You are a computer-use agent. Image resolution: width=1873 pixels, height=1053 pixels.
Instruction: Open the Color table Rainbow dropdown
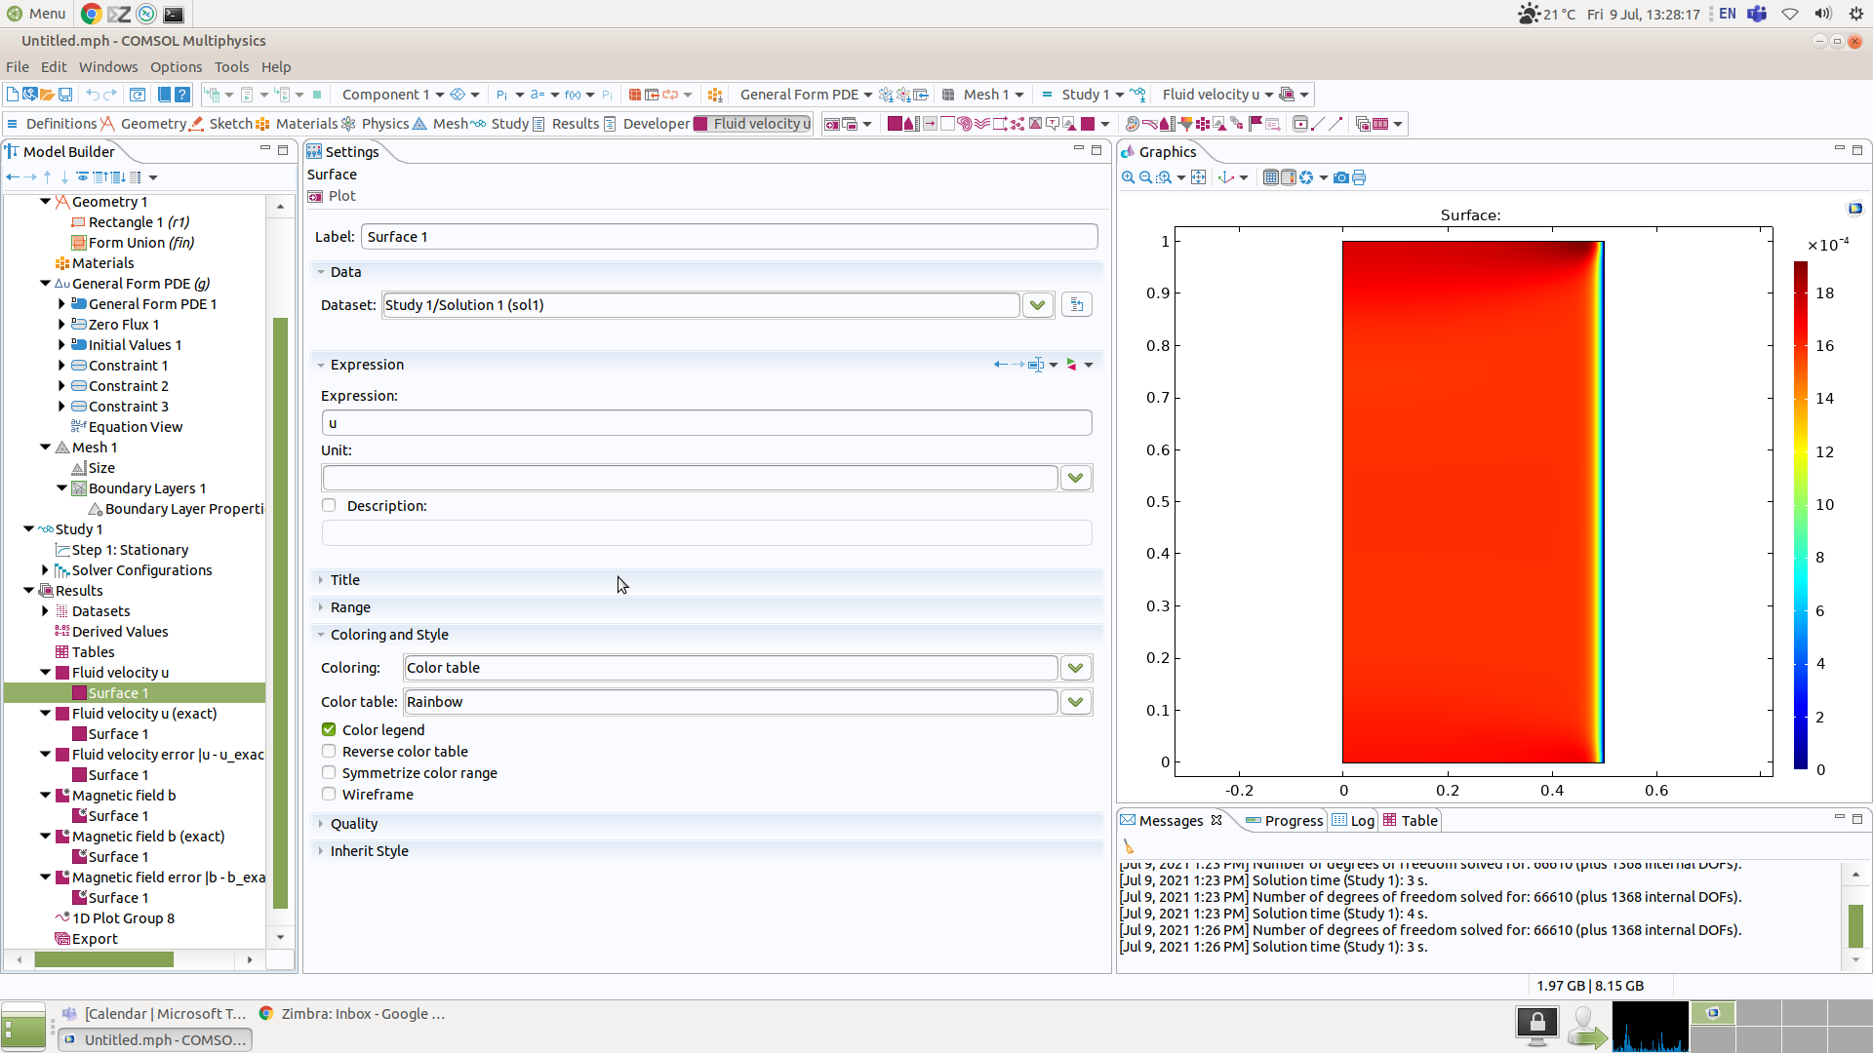pyautogui.click(x=1075, y=702)
